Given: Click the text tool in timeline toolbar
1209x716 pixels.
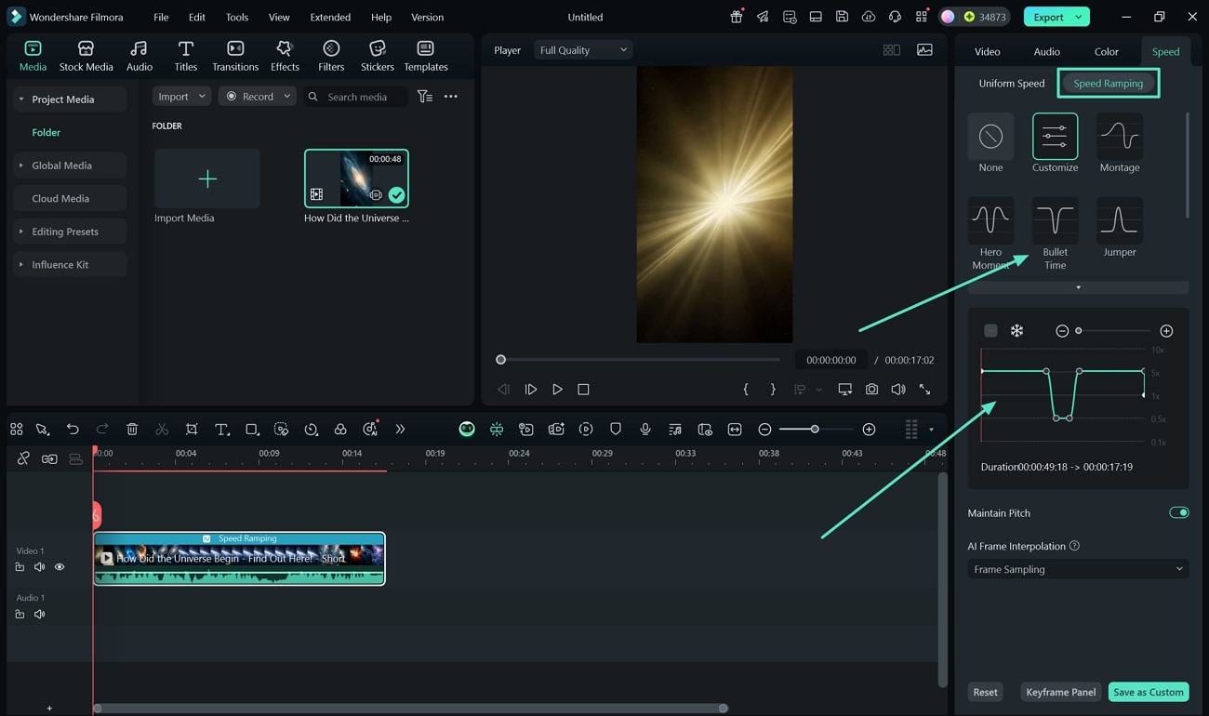Looking at the screenshot, I should [221, 429].
